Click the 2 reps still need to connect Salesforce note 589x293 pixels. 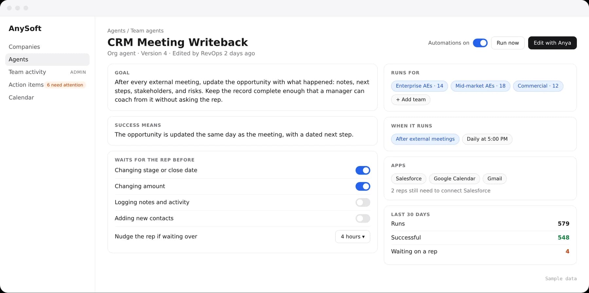click(441, 191)
